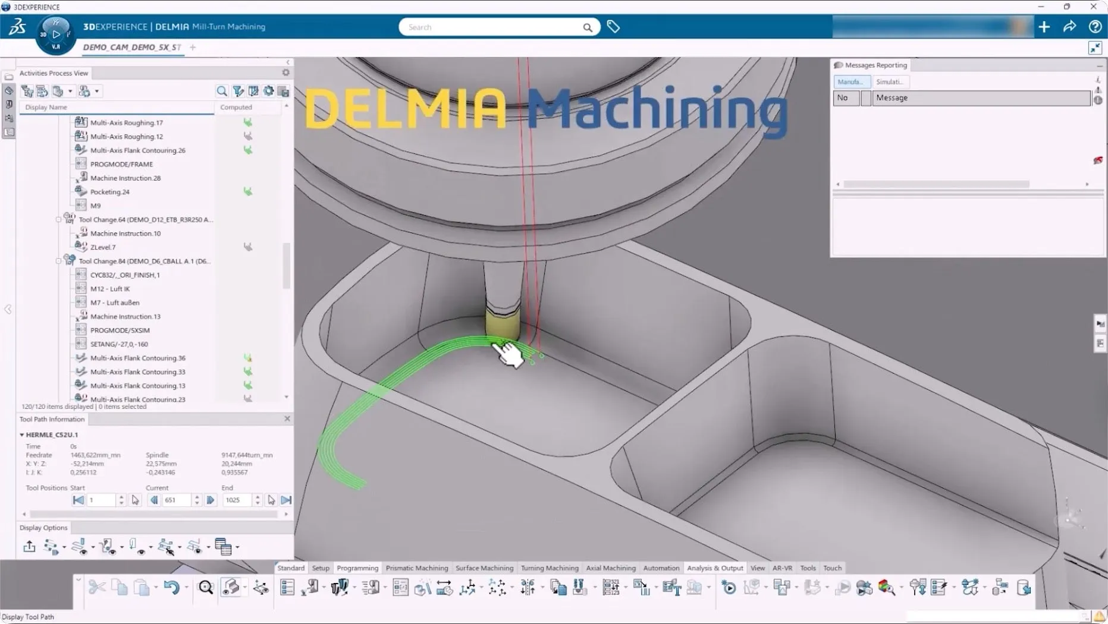Screen dimensions: 1108x624
Task: Step back to the previous tool position
Action: tap(154, 500)
